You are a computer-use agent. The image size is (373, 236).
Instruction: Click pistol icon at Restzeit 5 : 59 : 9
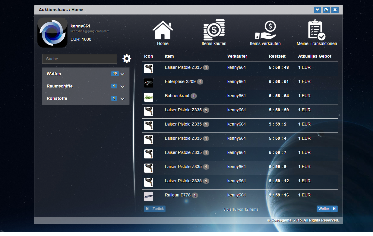click(149, 168)
